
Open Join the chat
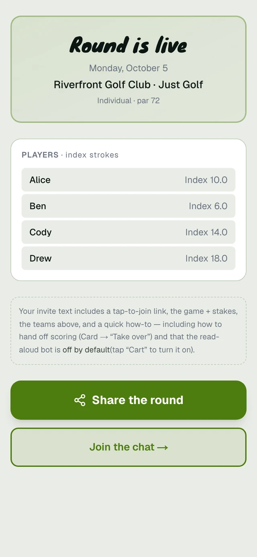pos(128,447)
